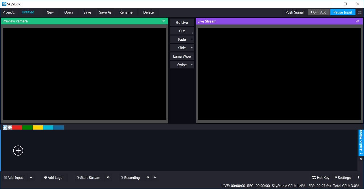Click the gear below the Audio Mixer tab
364x189 pixels.
click(361, 159)
